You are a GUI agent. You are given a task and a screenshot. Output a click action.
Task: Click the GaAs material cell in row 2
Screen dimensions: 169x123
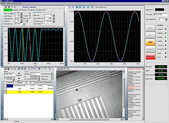20,89
